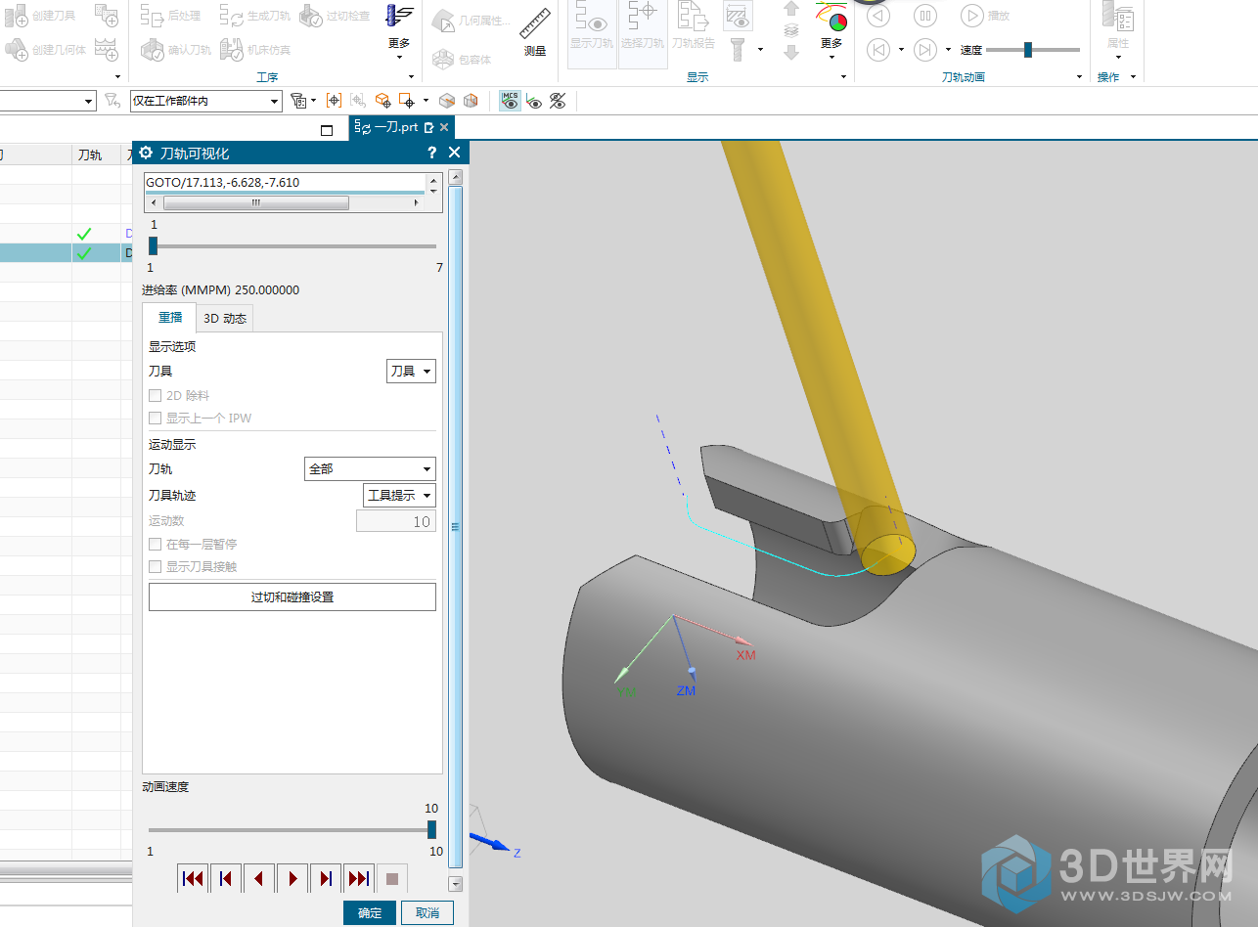Rewind playback to the toolpath start
Screen dimensions: 1258x927
(193, 879)
